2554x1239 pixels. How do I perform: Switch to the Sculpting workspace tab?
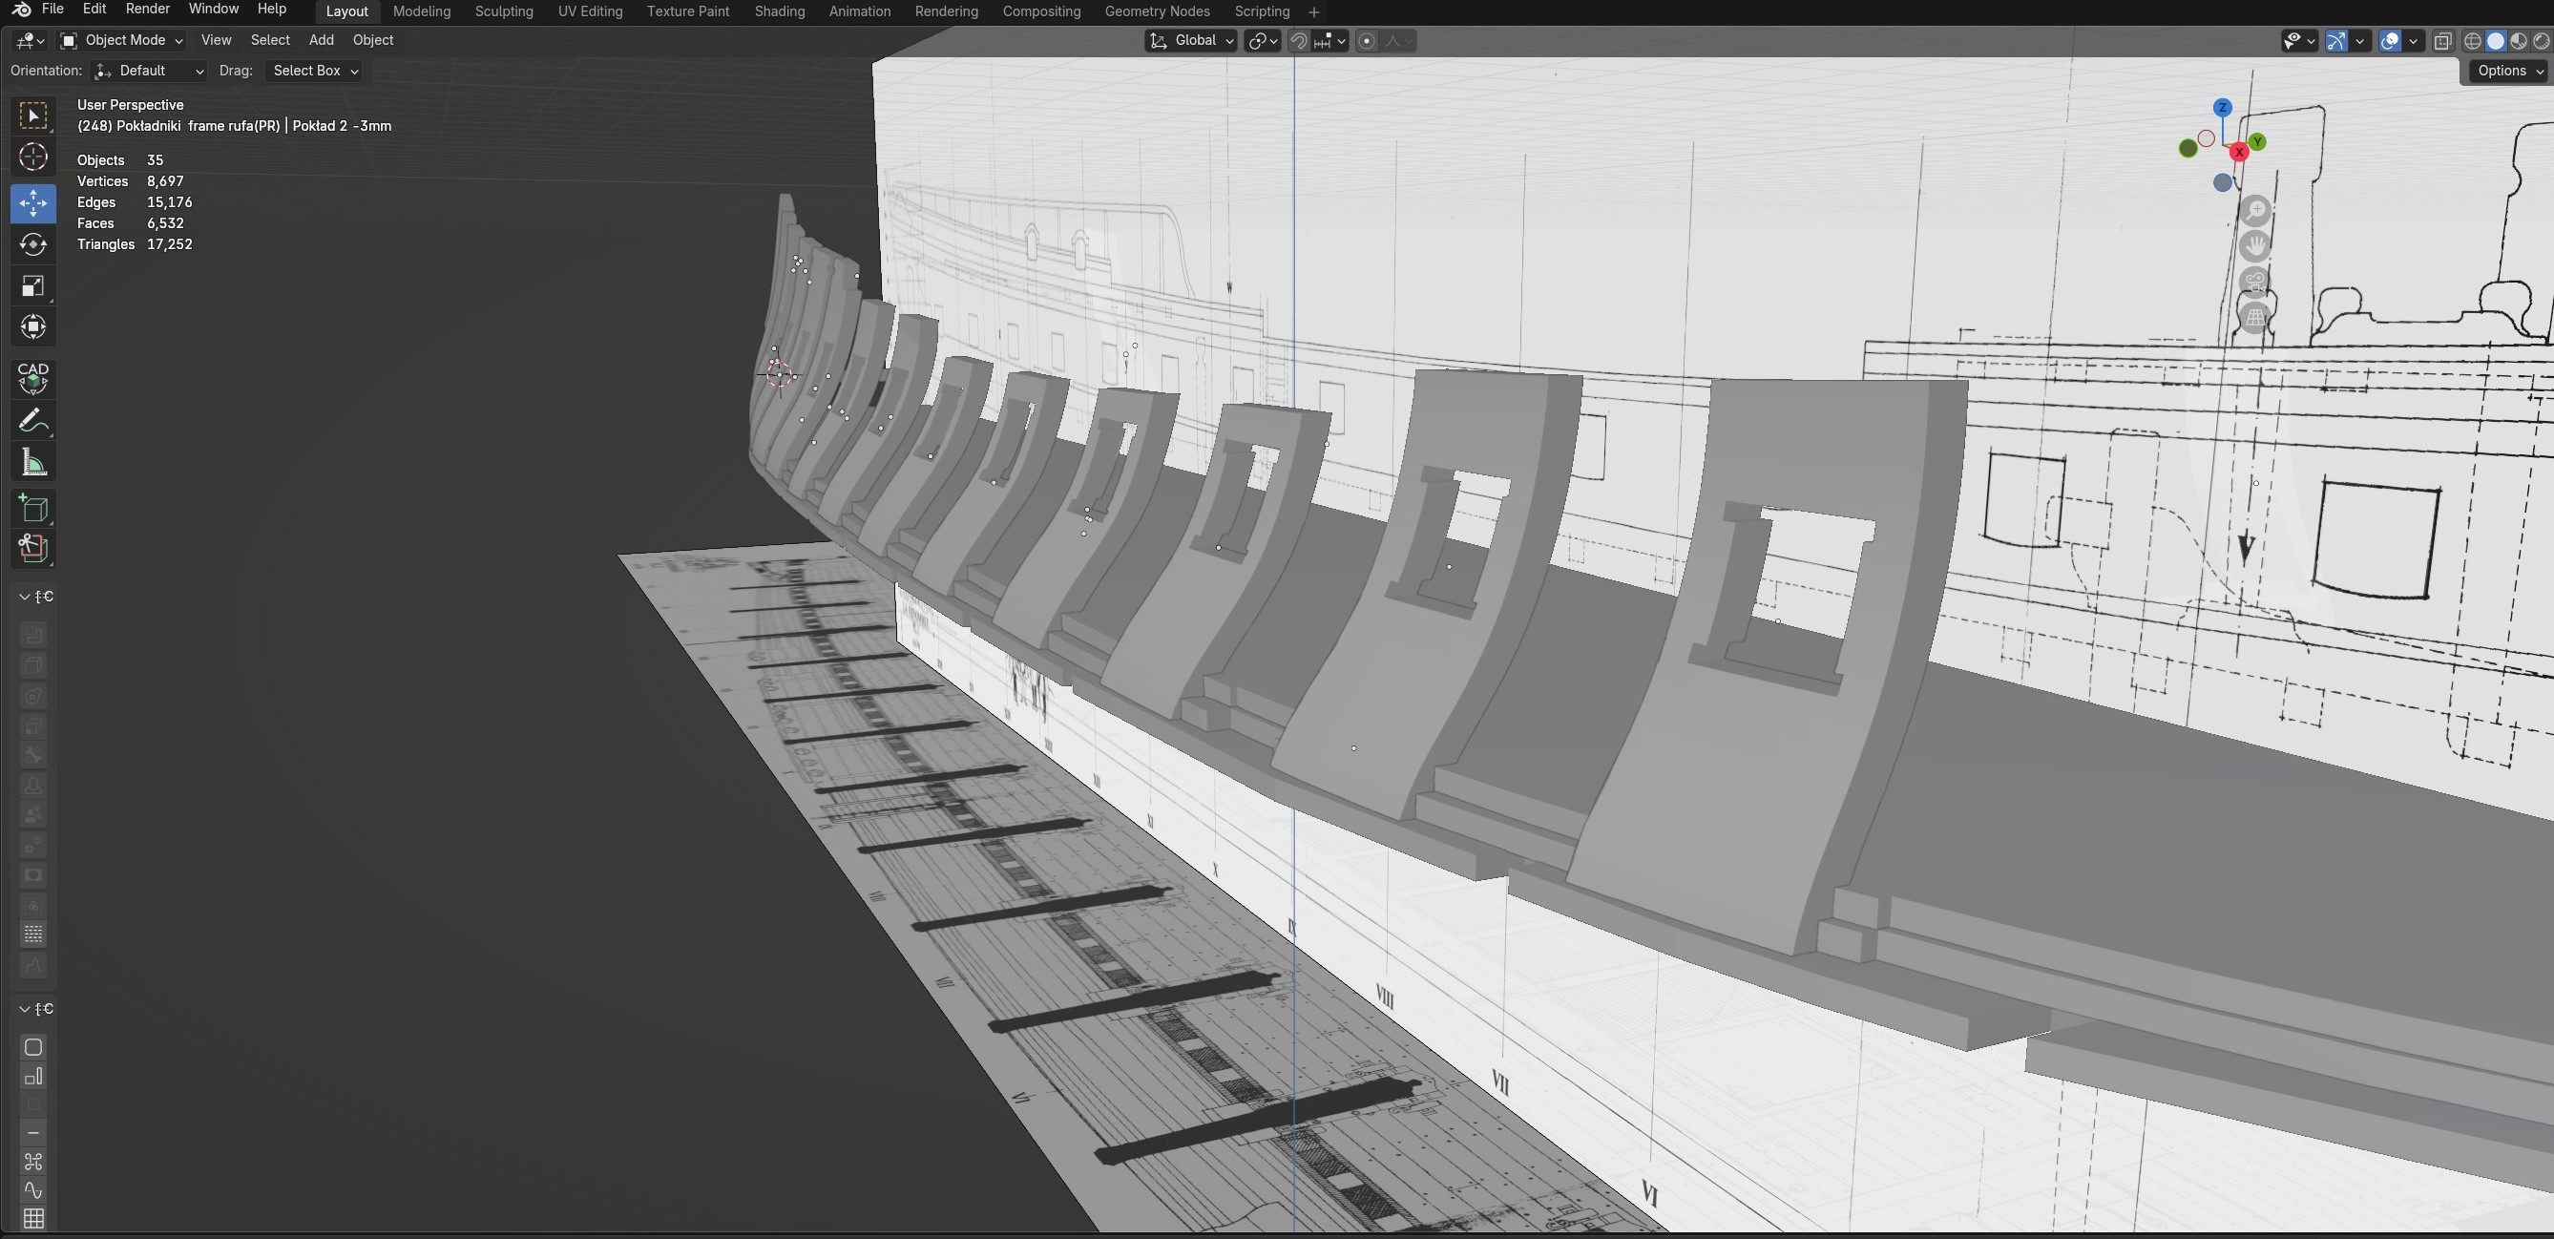pyautogui.click(x=504, y=11)
